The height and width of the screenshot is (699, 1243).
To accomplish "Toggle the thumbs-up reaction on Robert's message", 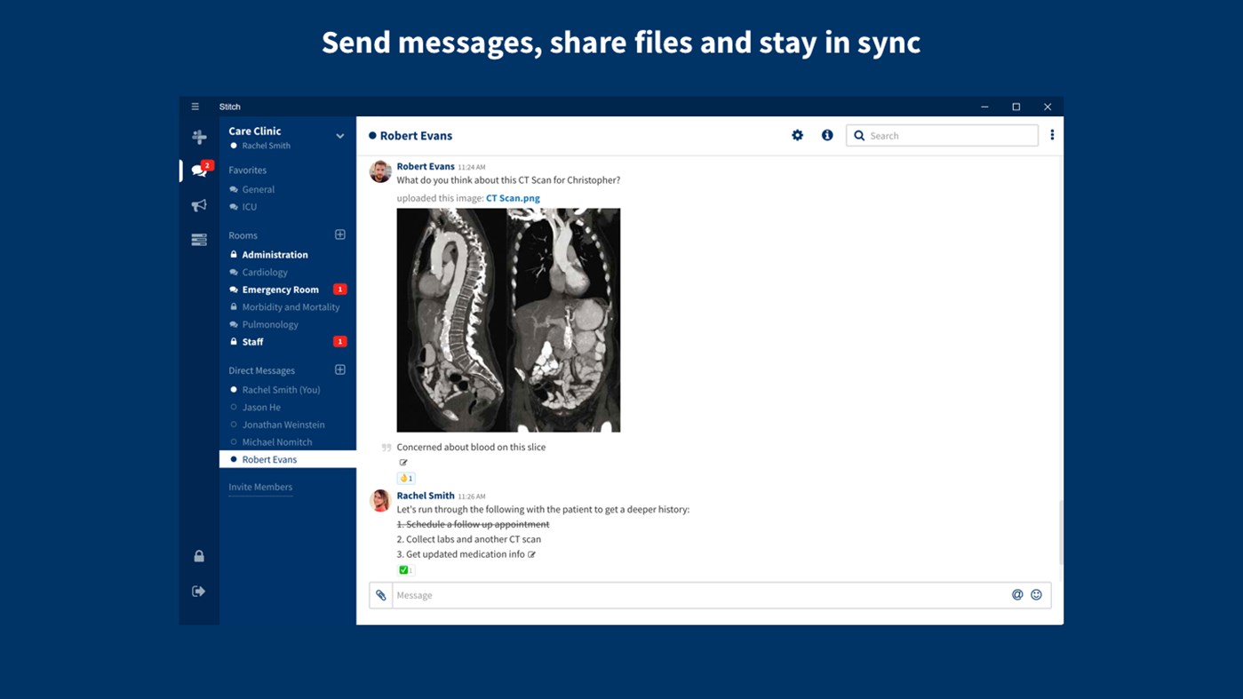I will click(406, 477).
